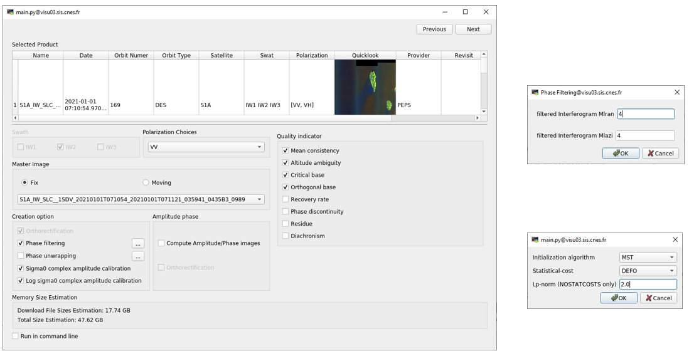Select the Moving master image option
Screen dimensions: 694x356
pyautogui.click(x=146, y=182)
